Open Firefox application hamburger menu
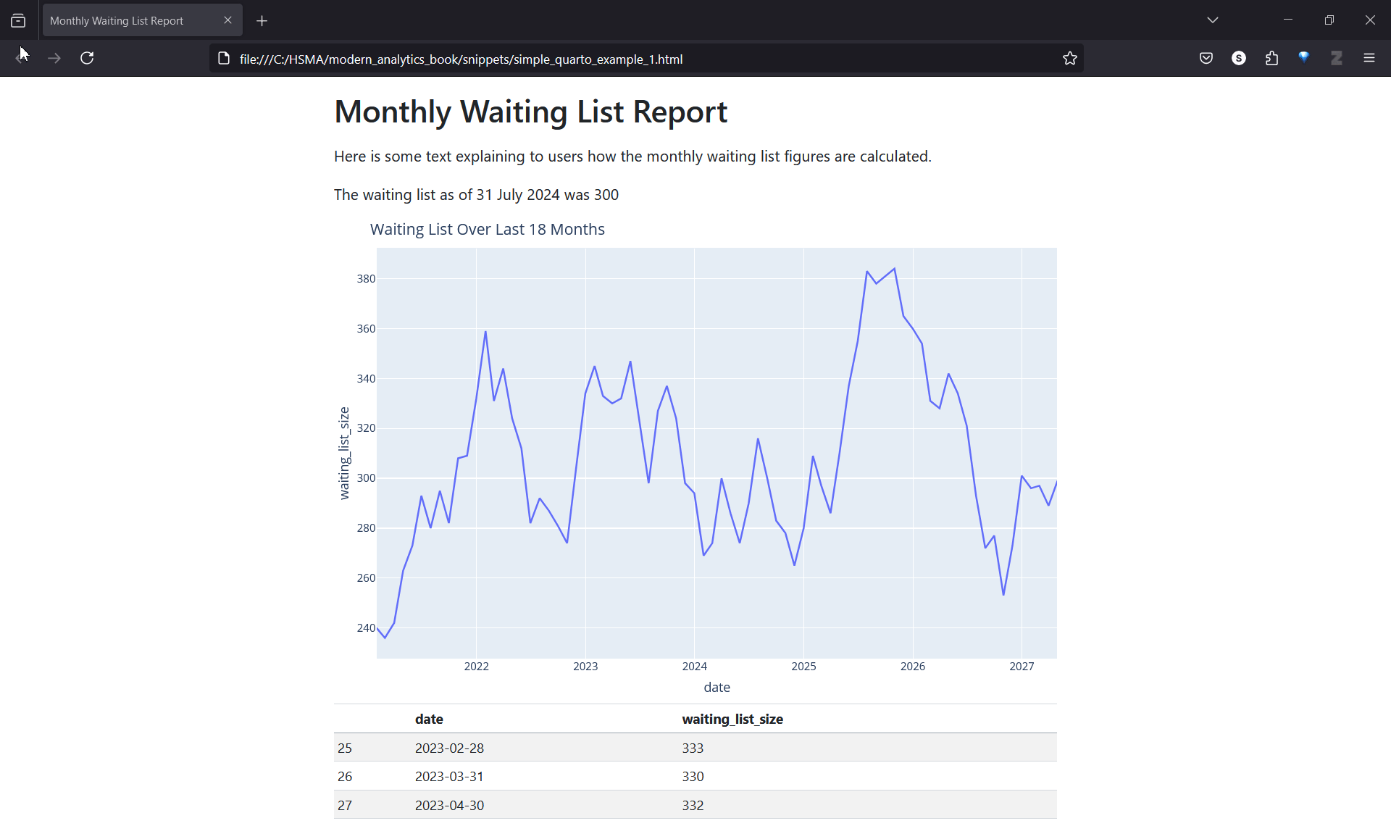The height and width of the screenshot is (826, 1391). pos(1369,58)
